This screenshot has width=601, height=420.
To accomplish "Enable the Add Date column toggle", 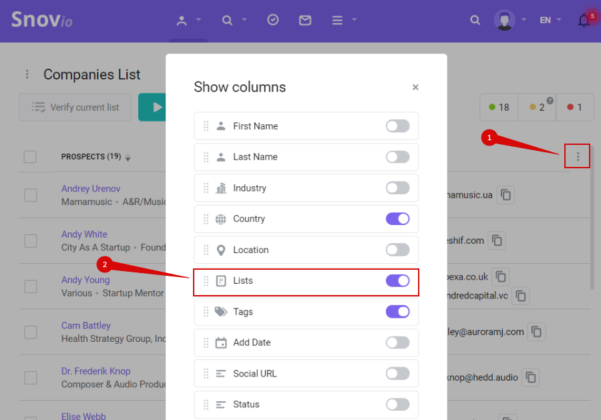I will tap(397, 343).
